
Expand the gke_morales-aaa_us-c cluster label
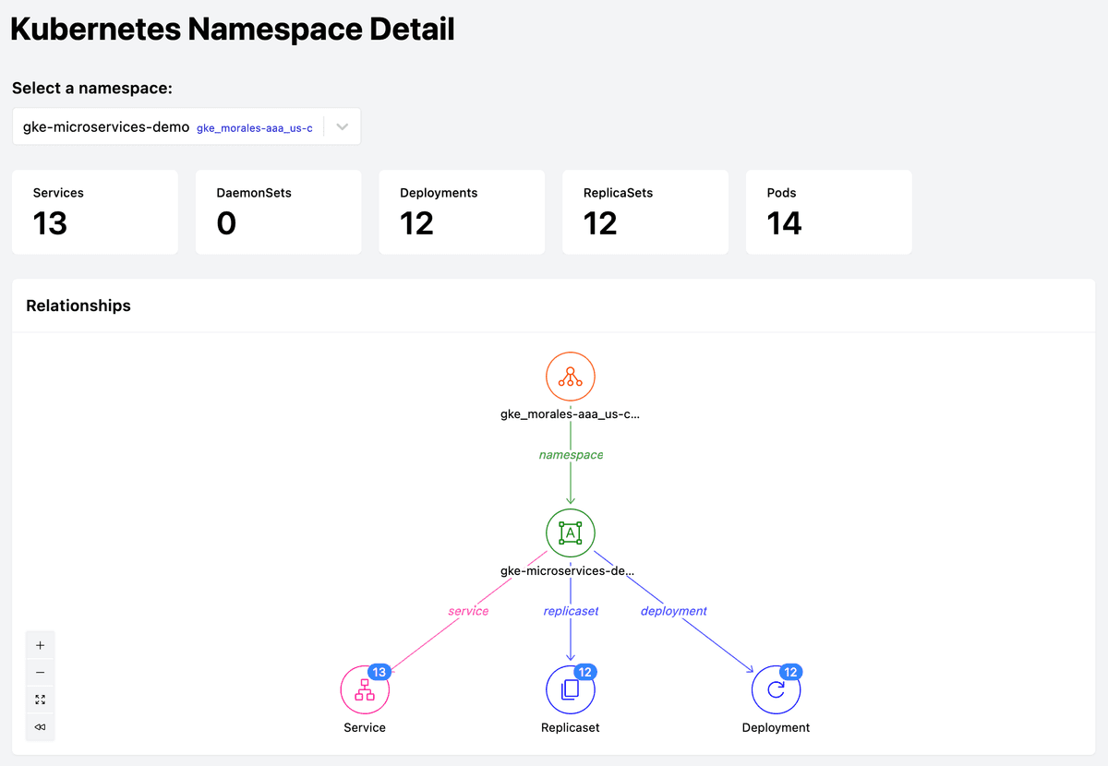254,127
